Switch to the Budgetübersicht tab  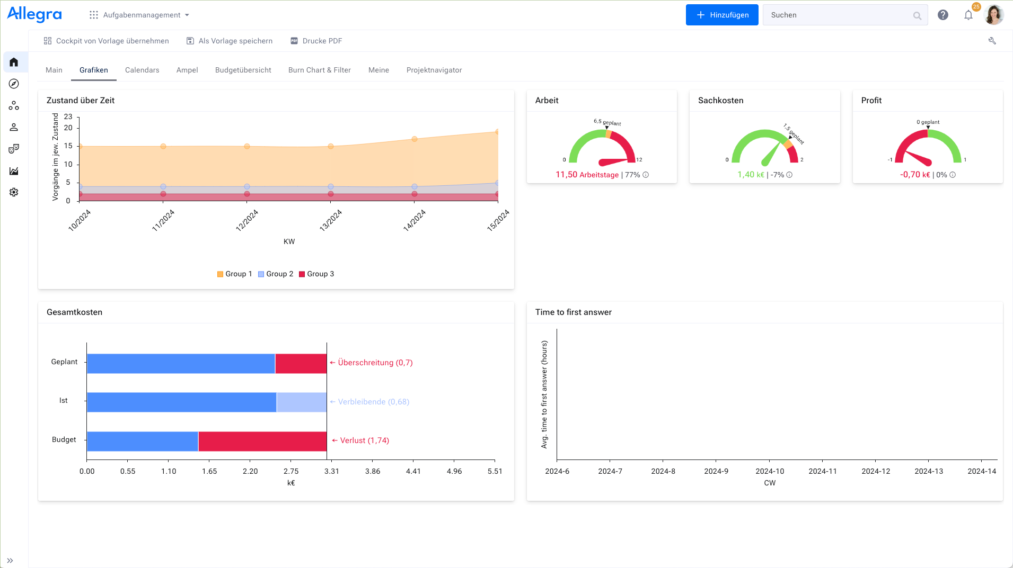[243, 69]
